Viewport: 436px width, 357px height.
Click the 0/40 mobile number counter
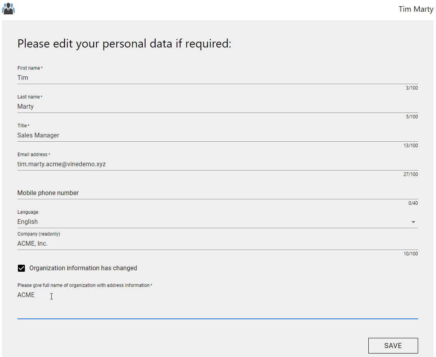pyautogui.click(x=413, y=203)
